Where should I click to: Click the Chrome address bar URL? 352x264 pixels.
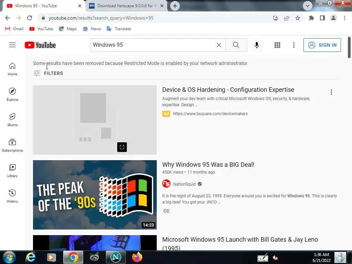[101, 18]
